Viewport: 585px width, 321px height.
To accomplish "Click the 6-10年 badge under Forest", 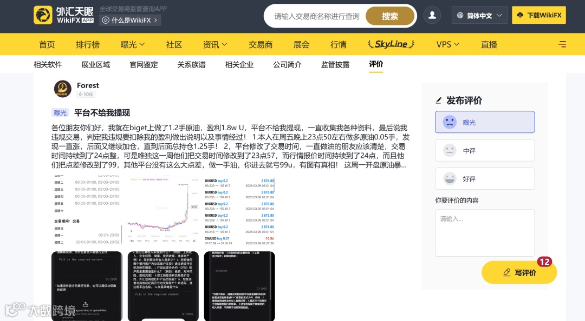I will pyautogui.click(x=86, y=94).
